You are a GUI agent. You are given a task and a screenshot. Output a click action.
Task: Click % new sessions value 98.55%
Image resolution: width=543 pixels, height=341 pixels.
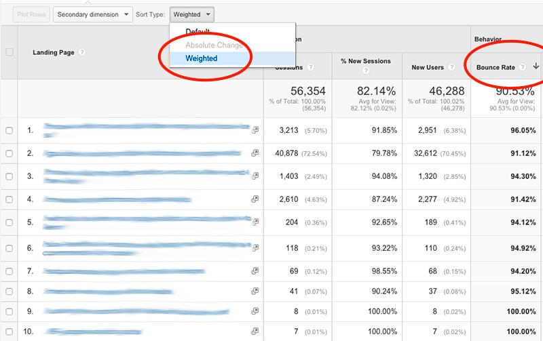point(384,271)
